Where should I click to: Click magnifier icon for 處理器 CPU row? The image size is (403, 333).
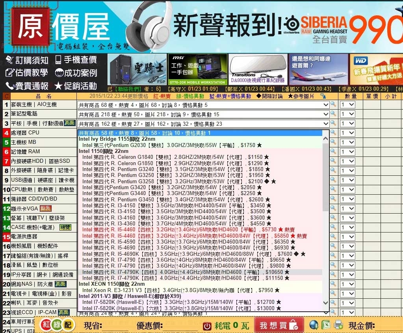click(x=333, y=132)
